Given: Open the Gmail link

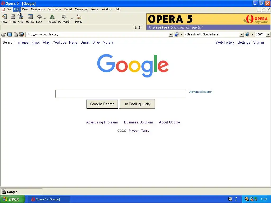Looking at the screenshot, I should [x=85, y=43].
